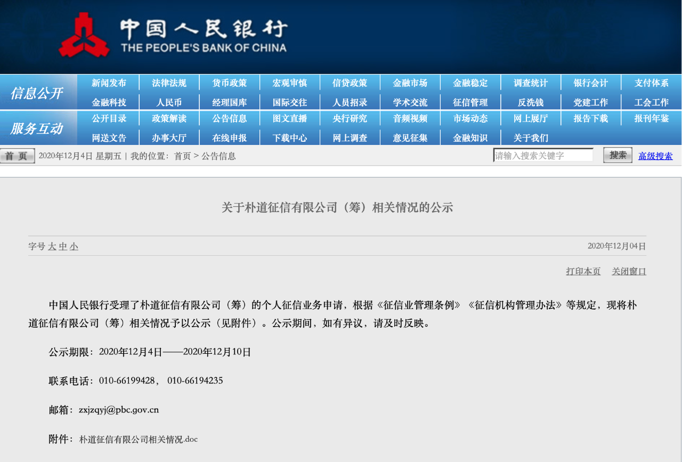Screen dimensions: 682x462
Task: Open 金融科技 navigation item
Action: (x=109, y=102)
